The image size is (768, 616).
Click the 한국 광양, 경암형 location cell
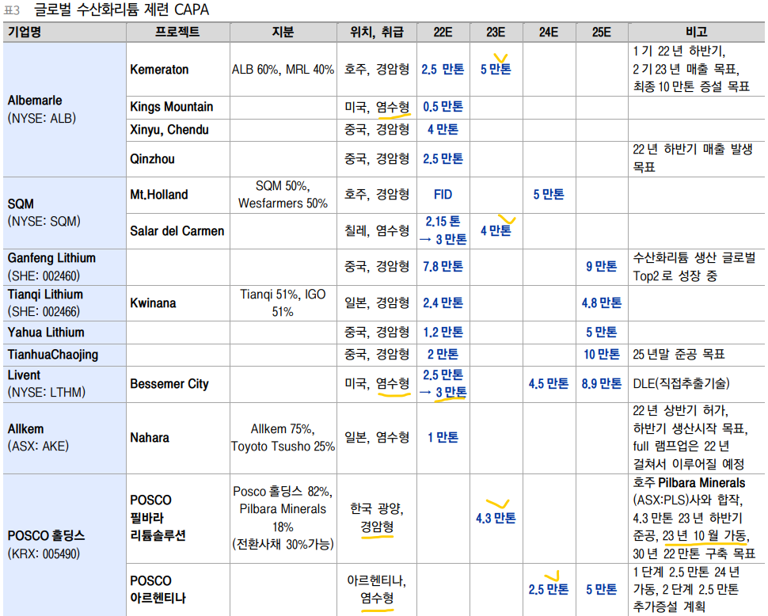pyautogui.click(x=377, y=518)
